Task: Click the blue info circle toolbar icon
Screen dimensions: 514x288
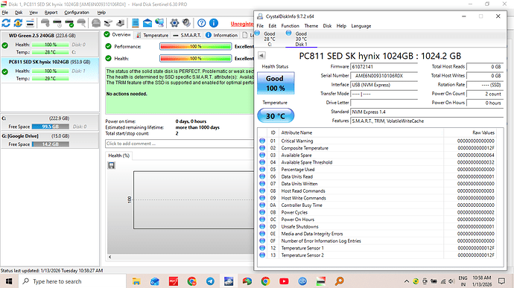Action: point(214,23)
